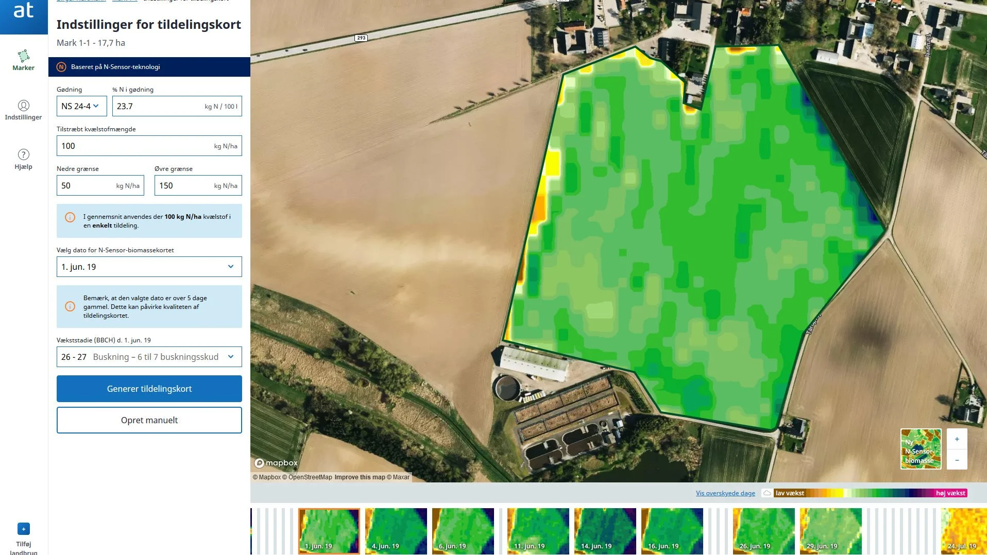The width and height of the screenshot is (987, 555).
Task: Click the Tilføj landbrug plus icon
Action: click(24, 529)
